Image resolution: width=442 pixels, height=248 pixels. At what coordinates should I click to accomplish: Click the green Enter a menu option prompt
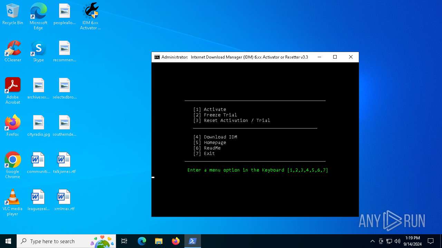point(258,170)
